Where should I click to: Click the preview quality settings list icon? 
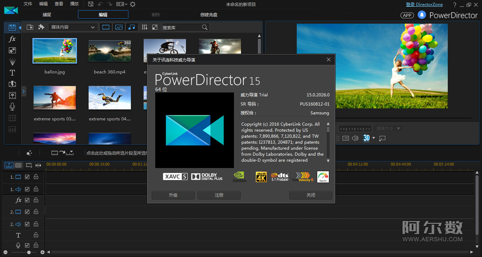click(346, 138)
